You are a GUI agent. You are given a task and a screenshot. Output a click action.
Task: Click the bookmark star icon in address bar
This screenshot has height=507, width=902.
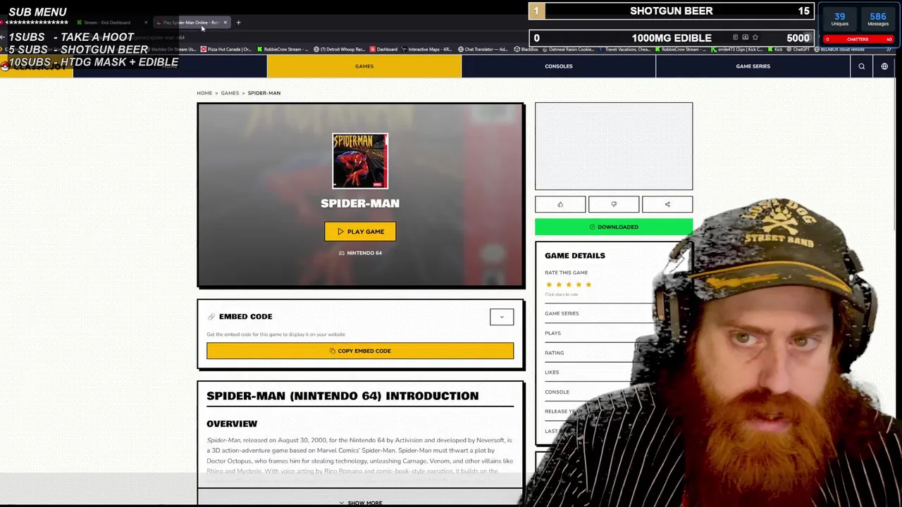point(755,37)
